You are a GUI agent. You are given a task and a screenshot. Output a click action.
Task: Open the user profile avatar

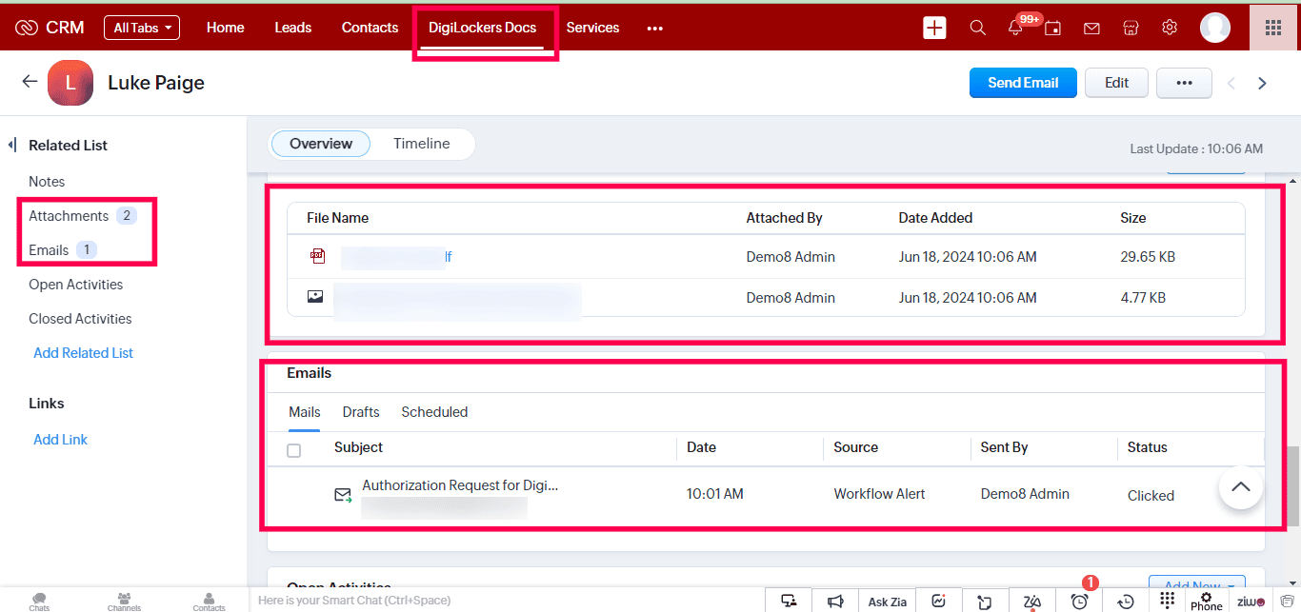point(1215,28)
